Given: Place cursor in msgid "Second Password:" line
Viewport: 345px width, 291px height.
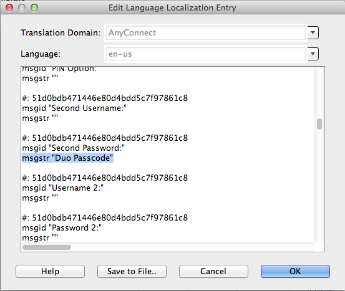Looking at the screenshot, I should point(74,148).
